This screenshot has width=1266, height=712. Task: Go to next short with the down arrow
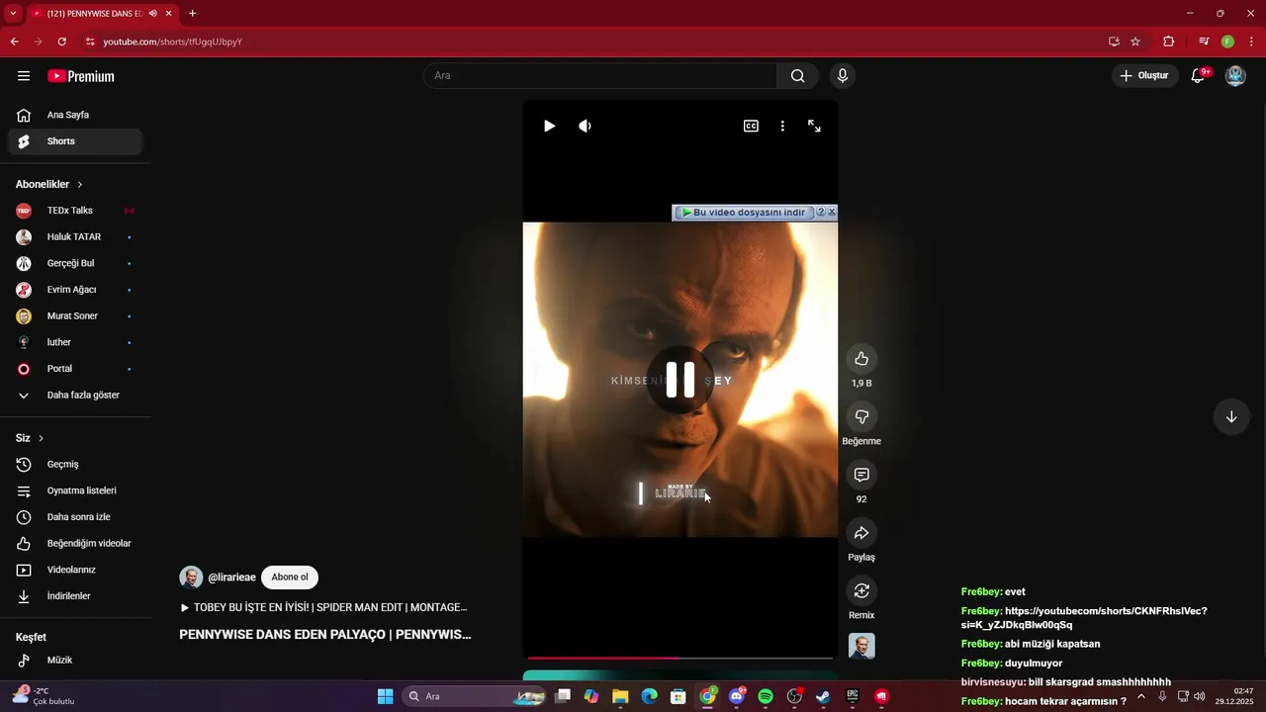pos(1231,416)
